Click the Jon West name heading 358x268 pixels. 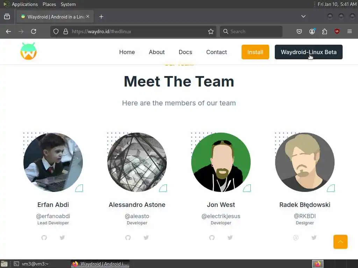click(x=221, y=204)
